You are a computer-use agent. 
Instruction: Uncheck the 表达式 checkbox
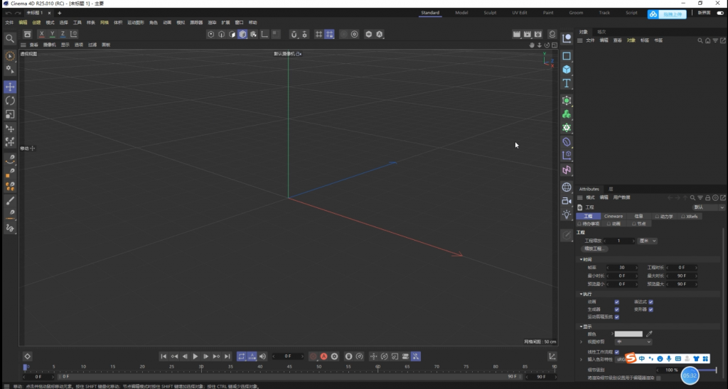click(x=651, y=302)
